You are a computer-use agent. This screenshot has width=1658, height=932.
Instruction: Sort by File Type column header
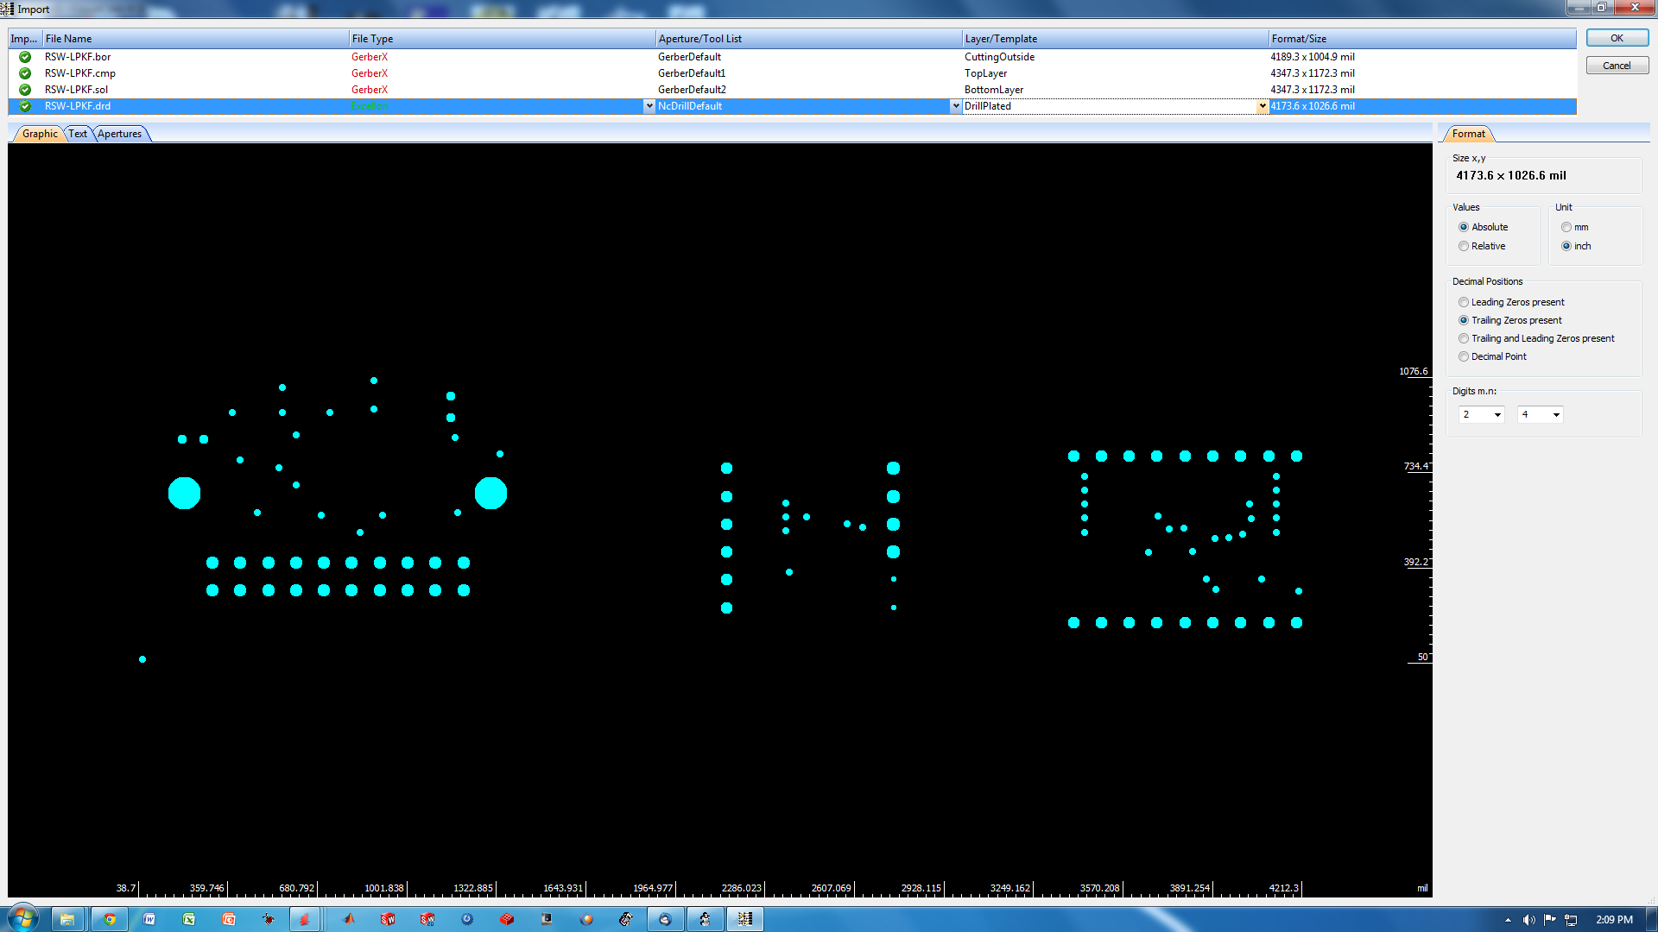[x=502, y=39]
